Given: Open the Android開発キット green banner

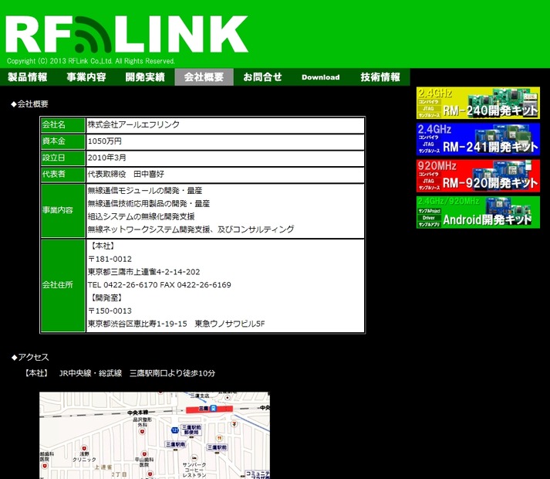Looking at the screenshot, I should pyautogui.click(x=478, y=212).
